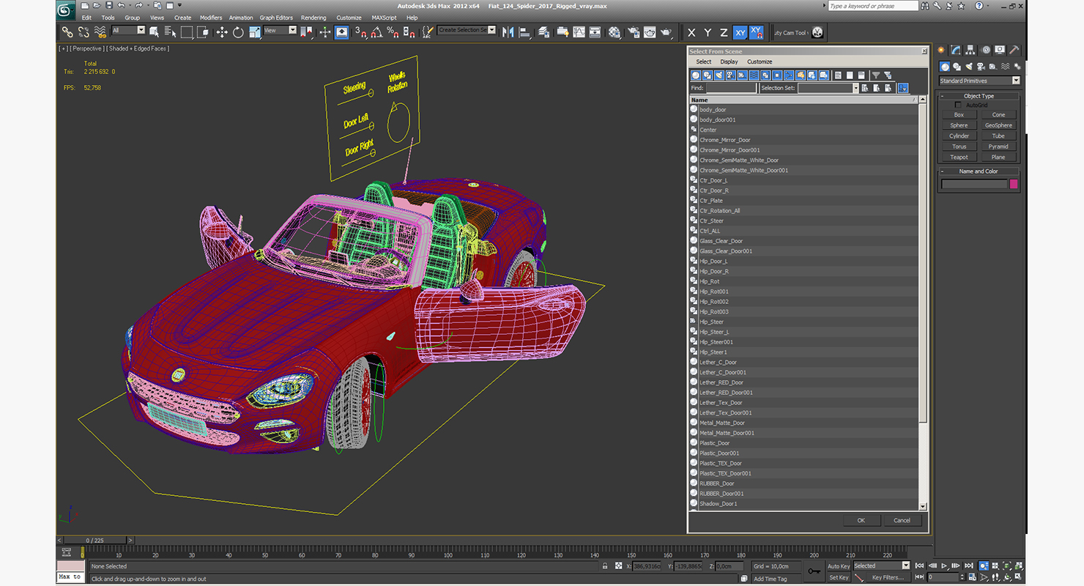
Task: Open the Material Editor
Action: [x=615, y=32]
